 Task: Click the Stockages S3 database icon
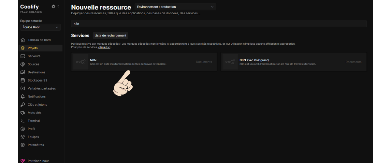pos(22,80)
